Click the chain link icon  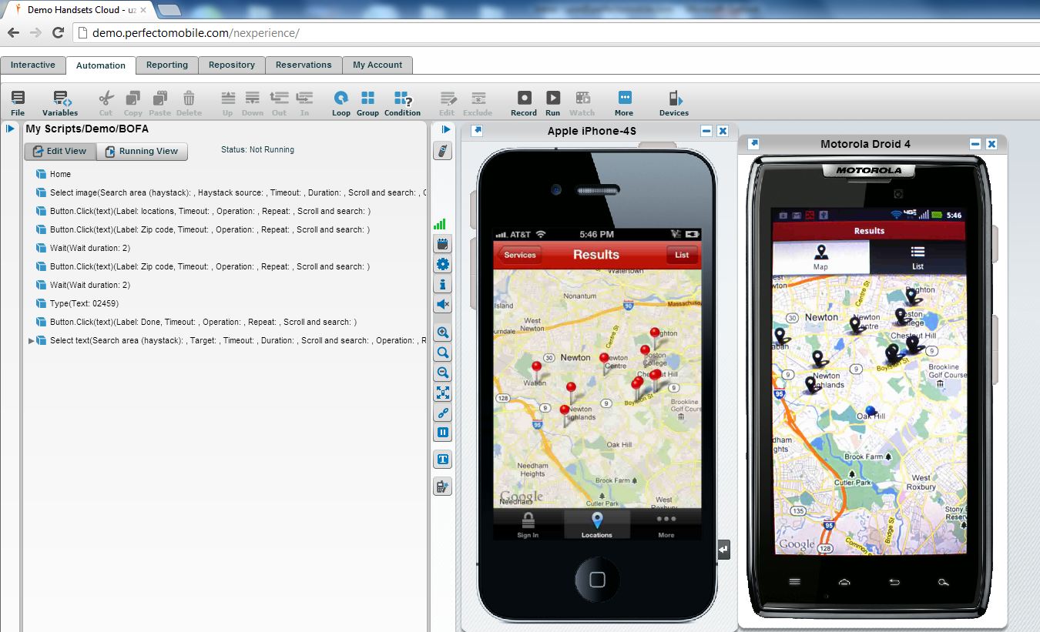click(x=443, y=413)
